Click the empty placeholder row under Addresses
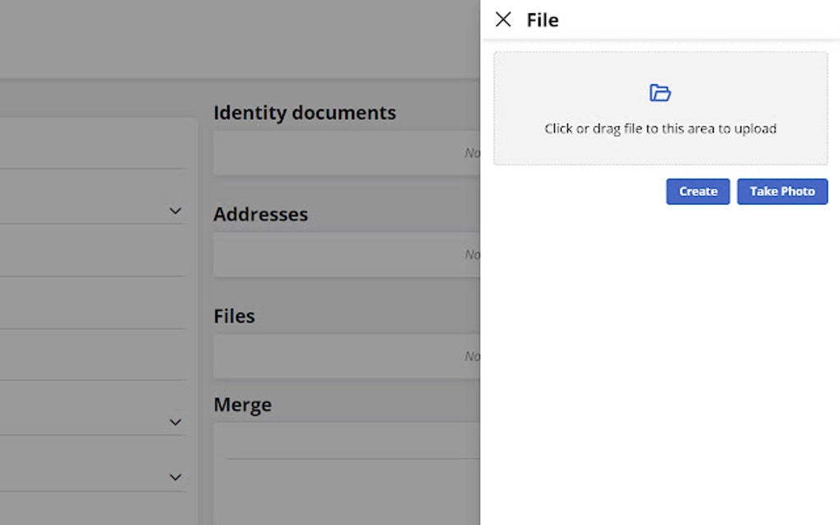The height and width of the screenshot is (525, 840). pyautogui.click(x=346, y=253)
